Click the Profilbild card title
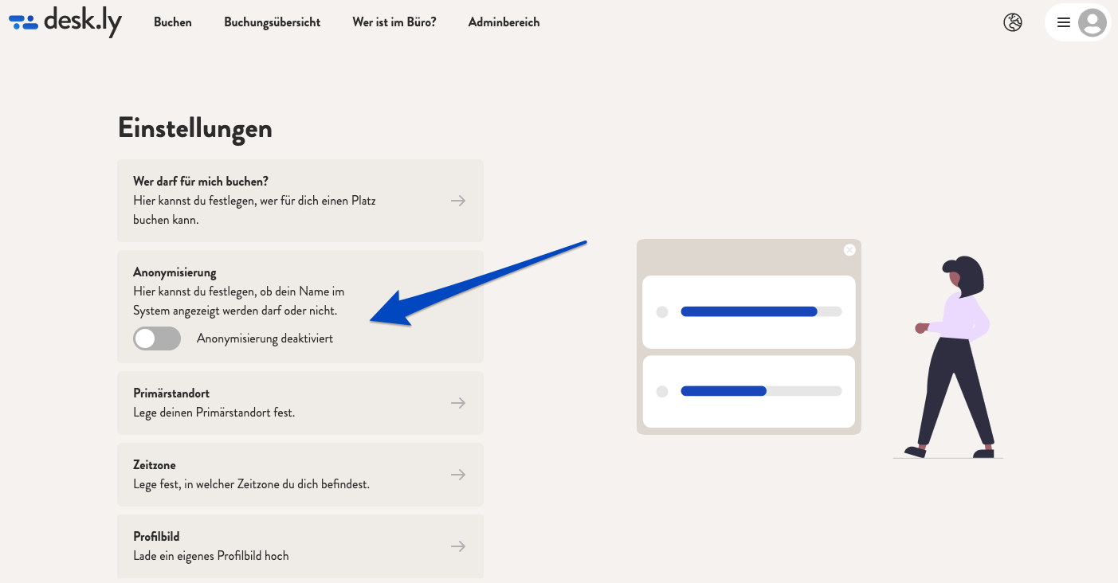This screenshot has width=1118, height=583. pos(156,537)
